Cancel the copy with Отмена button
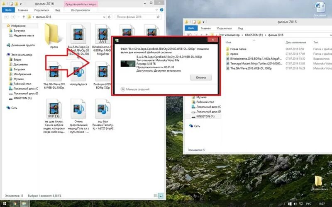The height and width of the screenshot is (207, 332). (201, 77)
